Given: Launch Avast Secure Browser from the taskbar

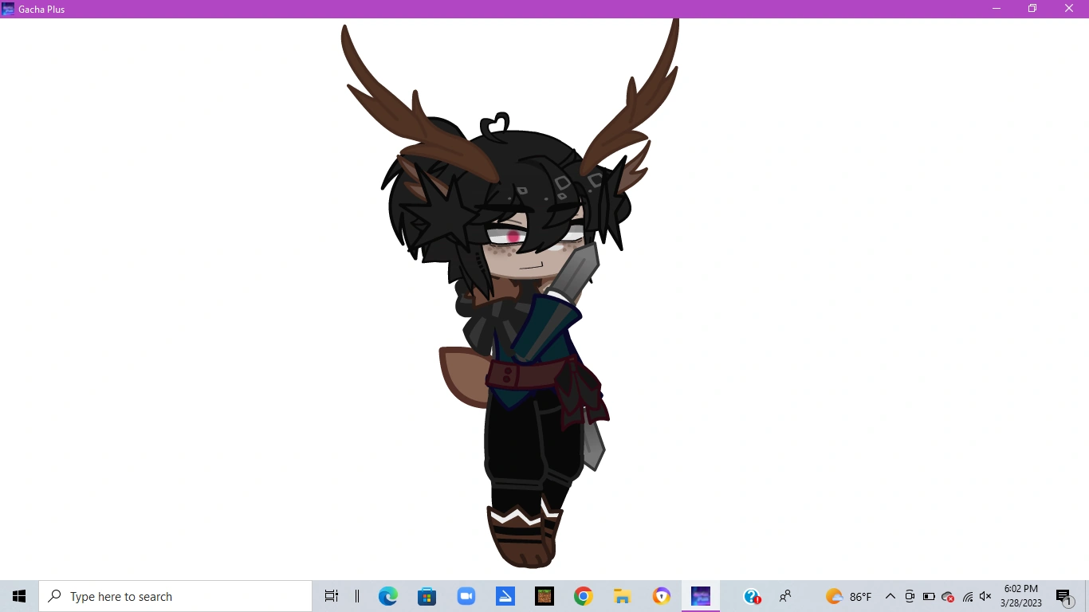Looking at the screenshot, I should pyautogui.click(x=661, y=596).
